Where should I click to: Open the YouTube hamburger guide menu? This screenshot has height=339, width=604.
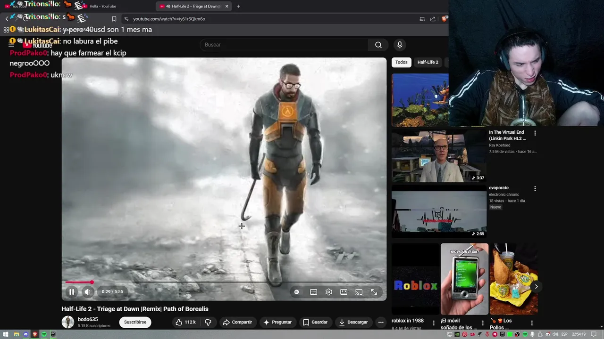coord(11,45)
